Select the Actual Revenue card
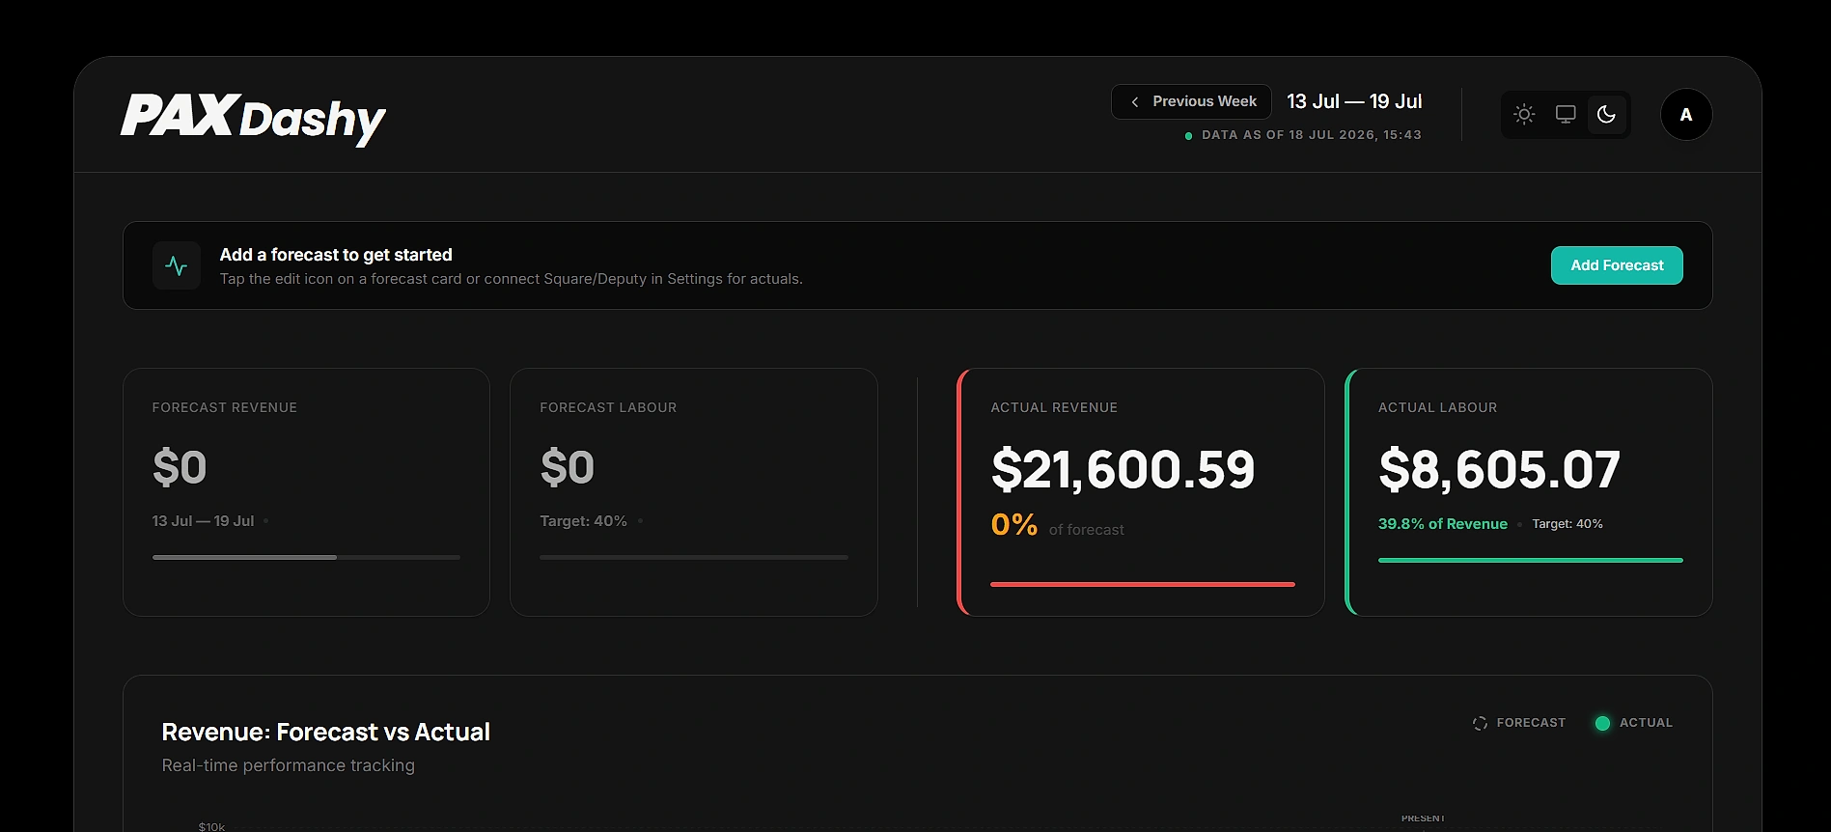The width and height of the screenshot is (1831, 832). 1141,491
